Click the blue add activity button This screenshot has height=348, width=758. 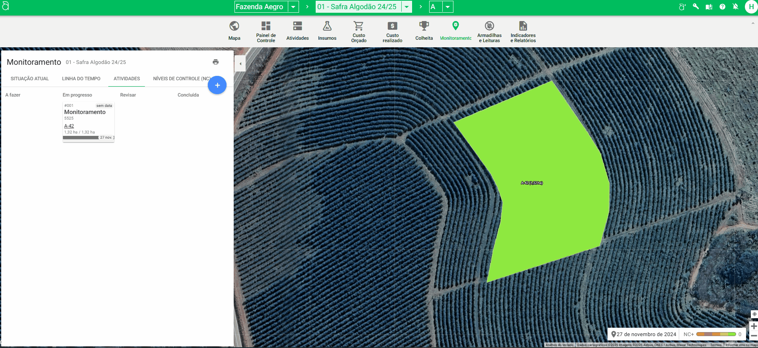217,85
